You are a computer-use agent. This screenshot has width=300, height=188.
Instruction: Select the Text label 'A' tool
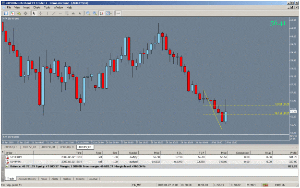coord(80,13)
